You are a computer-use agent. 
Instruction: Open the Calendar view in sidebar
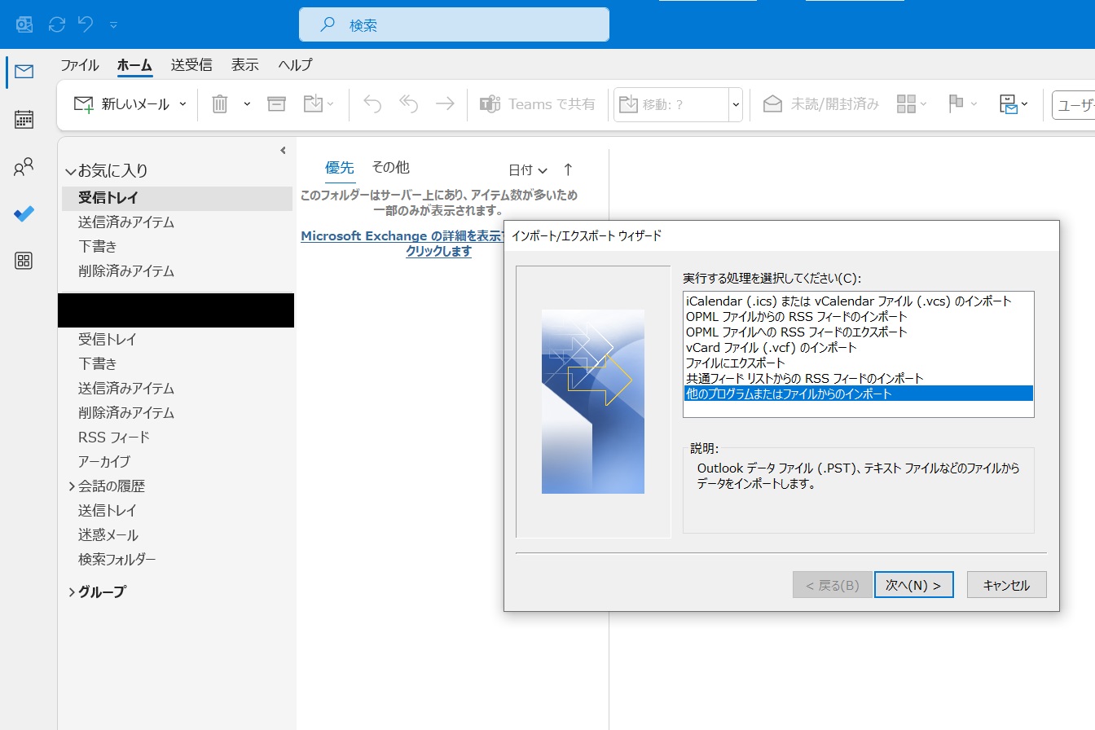coord(24,120)
